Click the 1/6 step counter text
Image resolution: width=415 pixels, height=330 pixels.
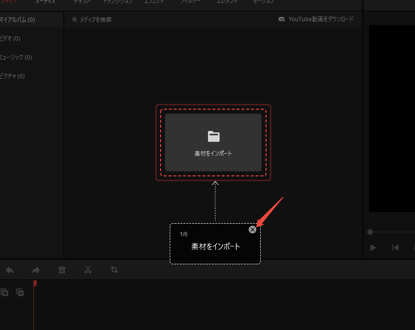tap(183, 234)
